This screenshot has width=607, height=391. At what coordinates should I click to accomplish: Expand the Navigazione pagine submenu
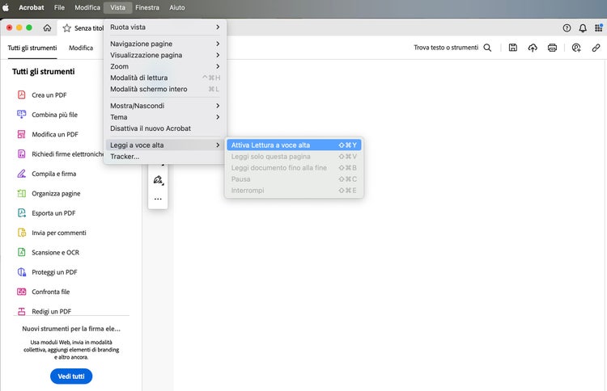165,44
